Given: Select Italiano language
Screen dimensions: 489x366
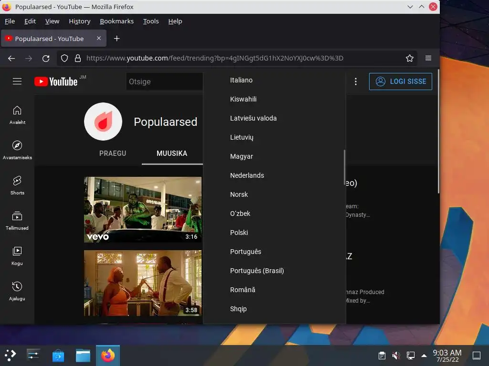Looking at the screenshot, I should click(275, 80).
